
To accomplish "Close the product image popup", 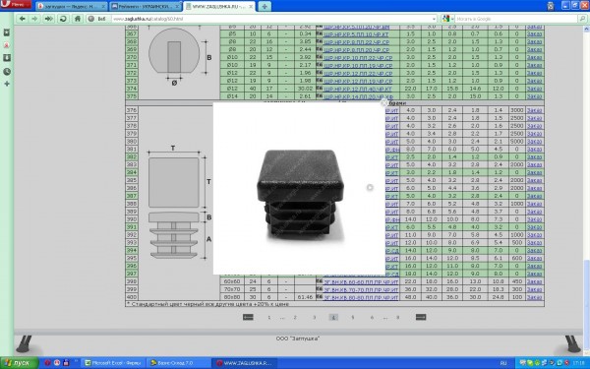I will [x=383, y=102].
